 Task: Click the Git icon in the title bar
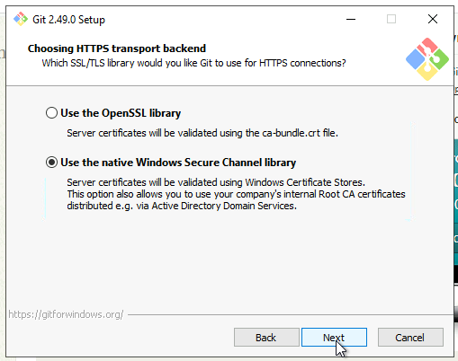coord(21,19)
